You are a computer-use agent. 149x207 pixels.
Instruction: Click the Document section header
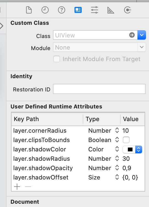pyautogui.click(x=25, y=202)
